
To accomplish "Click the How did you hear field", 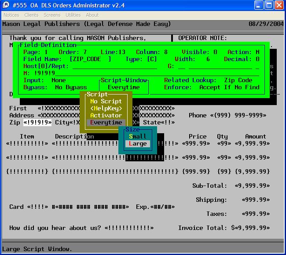I will click(x=129, y=228).
